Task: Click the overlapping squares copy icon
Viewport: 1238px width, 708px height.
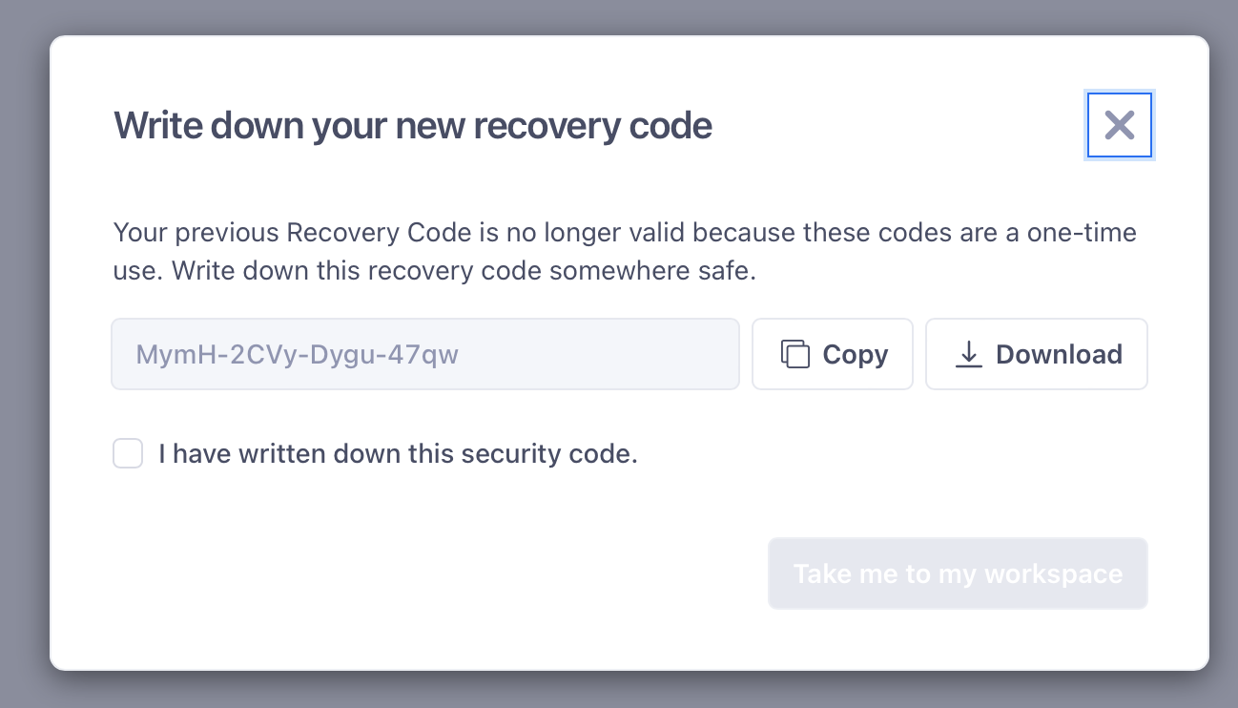Action: pos(795,354)
